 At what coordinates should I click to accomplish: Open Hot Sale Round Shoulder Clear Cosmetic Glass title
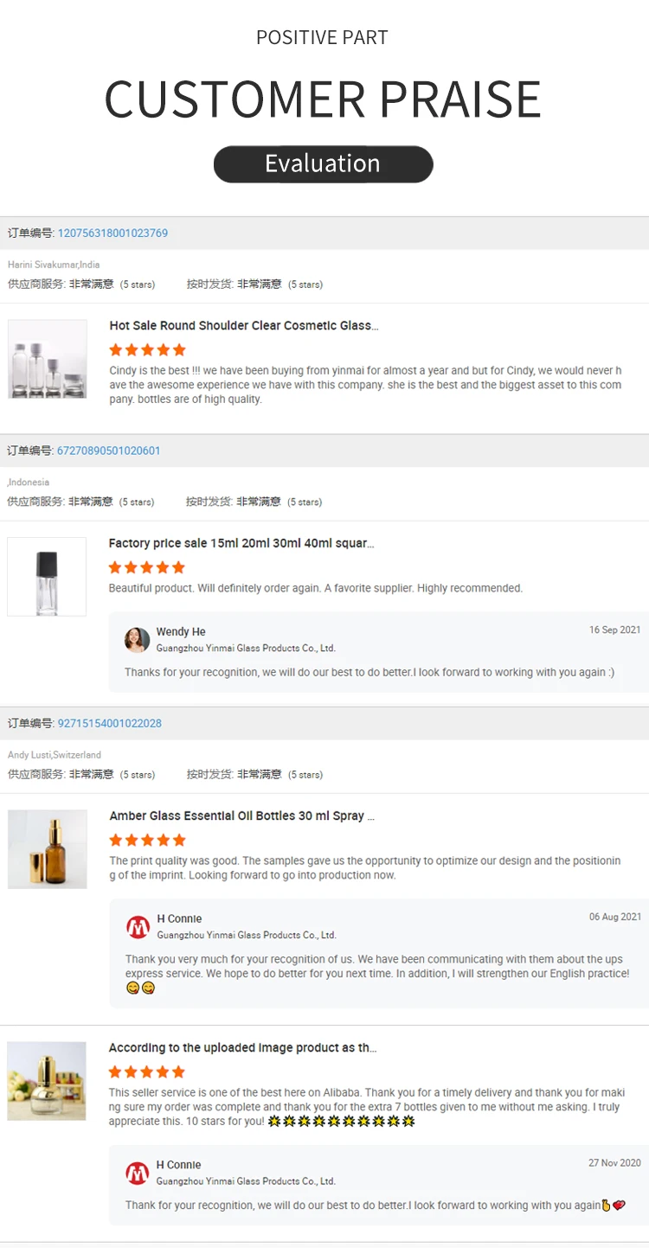244,326
